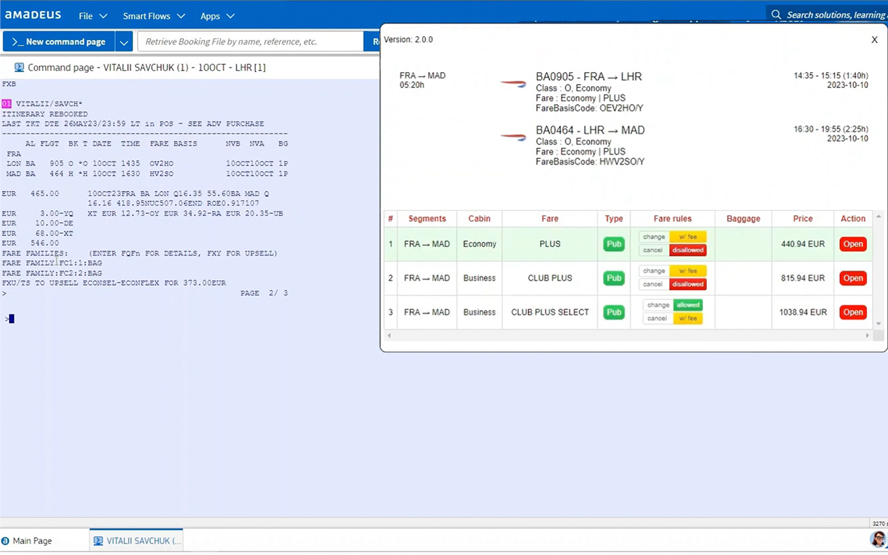
Task: Click the BA0464 - LHR → MAD heading
Action: pos(590,130)
